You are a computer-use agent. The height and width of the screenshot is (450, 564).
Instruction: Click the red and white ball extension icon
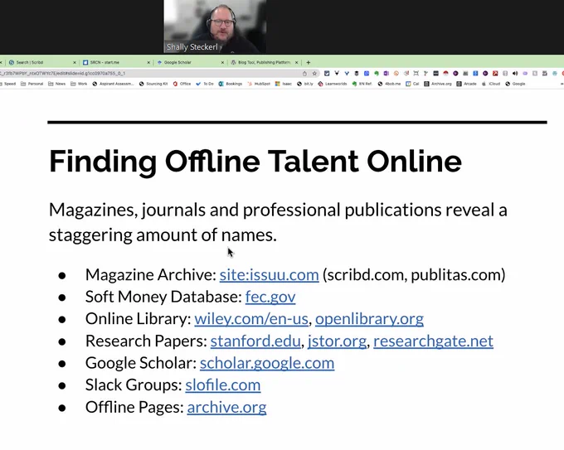point(445,73)
